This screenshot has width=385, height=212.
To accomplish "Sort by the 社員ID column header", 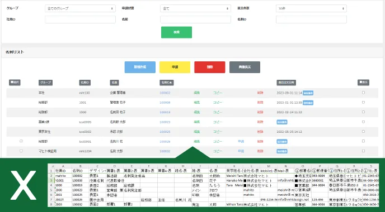I will pyautogui.click(x=85, y=83).
